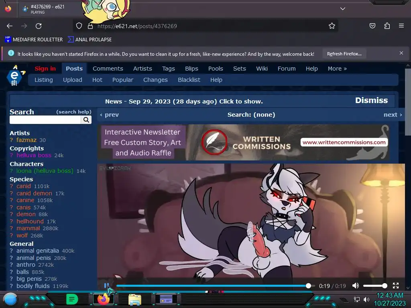
Task: Click the News bar to show it
Action: [x=184, y=101]
